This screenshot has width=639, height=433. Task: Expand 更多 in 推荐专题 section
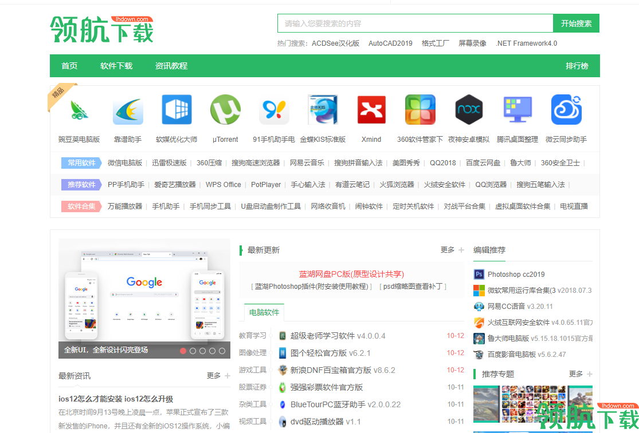pyautogui.click(x=581, y=374)
